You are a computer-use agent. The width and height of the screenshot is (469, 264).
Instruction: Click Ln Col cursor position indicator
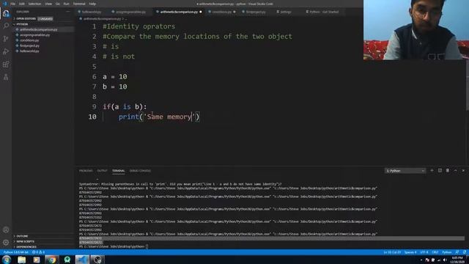(392, 252)
